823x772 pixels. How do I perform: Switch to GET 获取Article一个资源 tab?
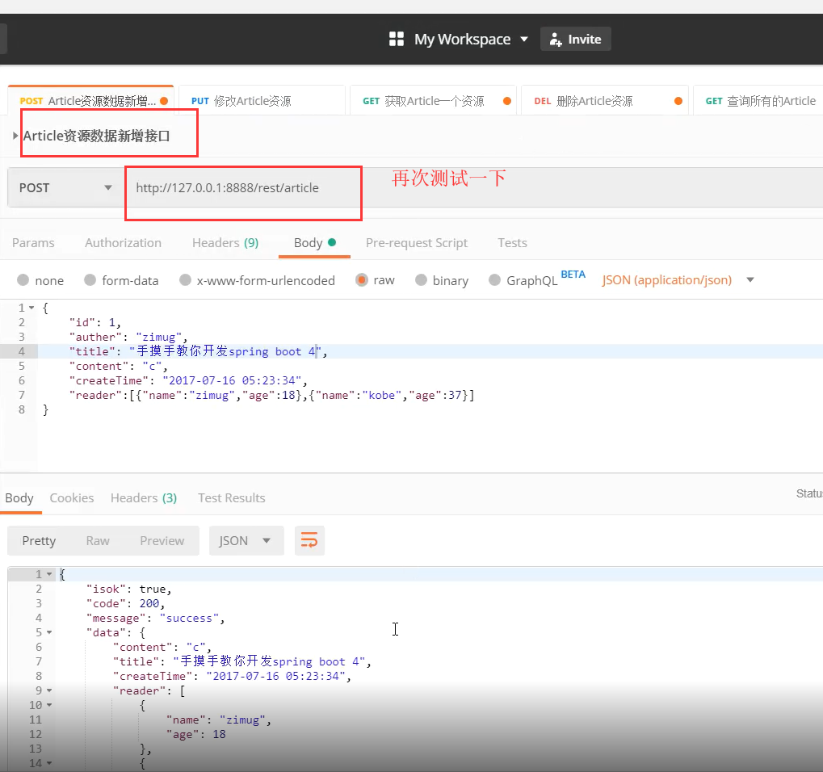pos(432,101)
